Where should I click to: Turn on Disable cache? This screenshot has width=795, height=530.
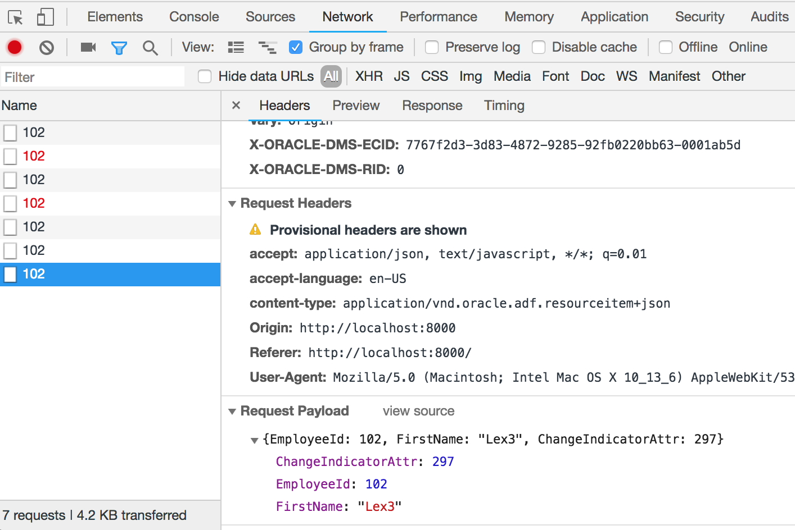pos(539,47)
